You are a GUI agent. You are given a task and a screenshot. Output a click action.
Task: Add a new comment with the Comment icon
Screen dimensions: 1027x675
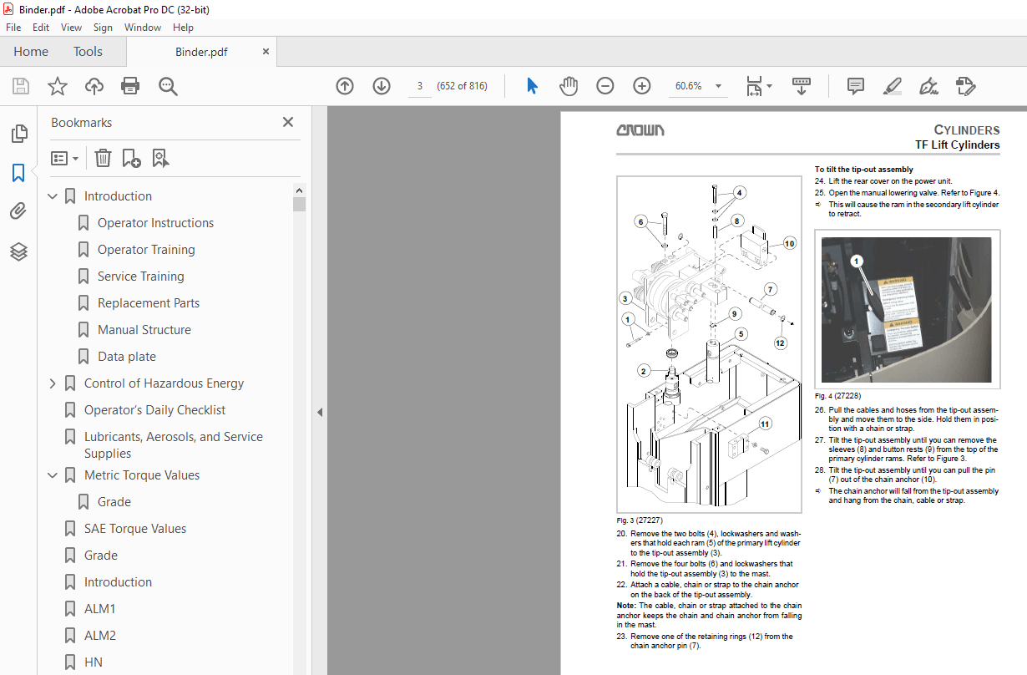[x=854, y=85]
